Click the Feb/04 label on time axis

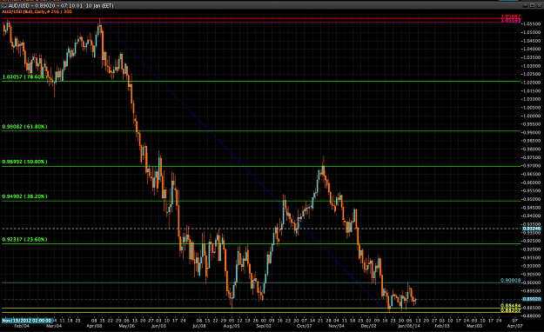click(x=22, y=326)
